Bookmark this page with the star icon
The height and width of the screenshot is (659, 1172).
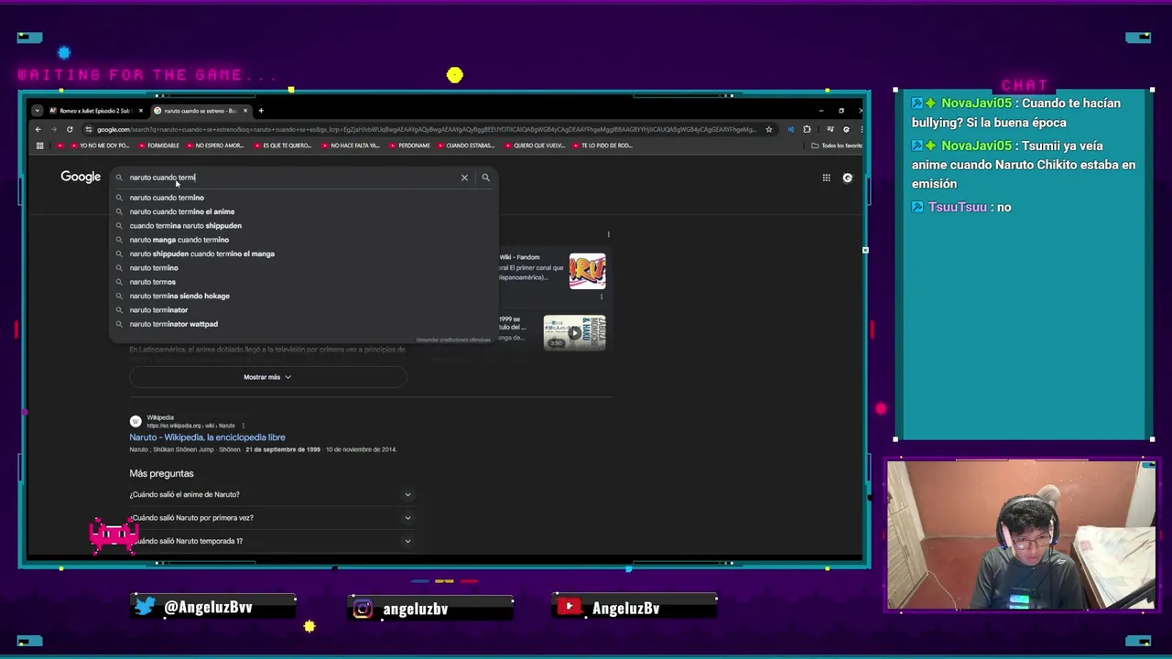(769, 129)
